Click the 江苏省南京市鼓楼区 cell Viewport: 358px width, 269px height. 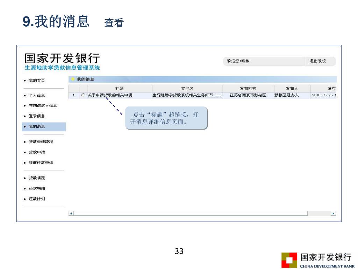tap(248, 95)
